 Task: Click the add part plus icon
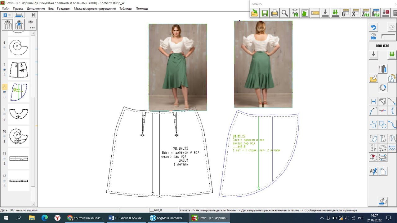click(5, 15)
